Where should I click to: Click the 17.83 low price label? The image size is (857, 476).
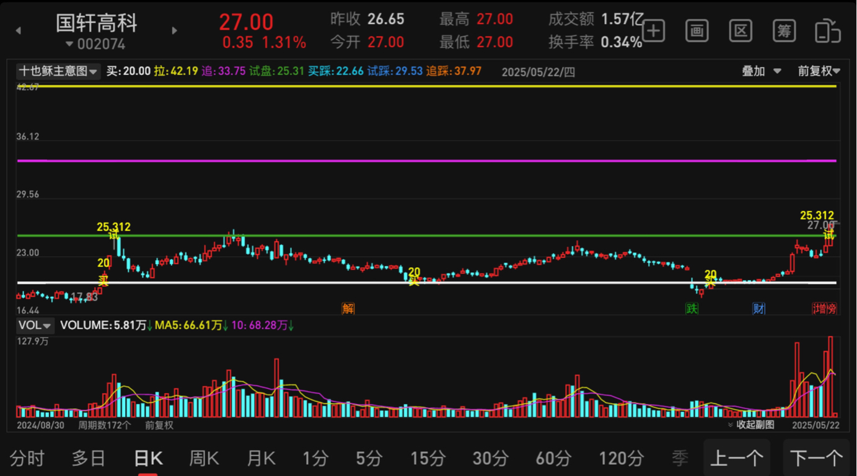[84, 297]
